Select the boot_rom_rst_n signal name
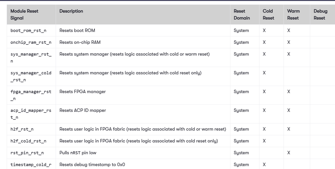Image resolution: width=335 pixels, height=169 pixels. [29, 30]
